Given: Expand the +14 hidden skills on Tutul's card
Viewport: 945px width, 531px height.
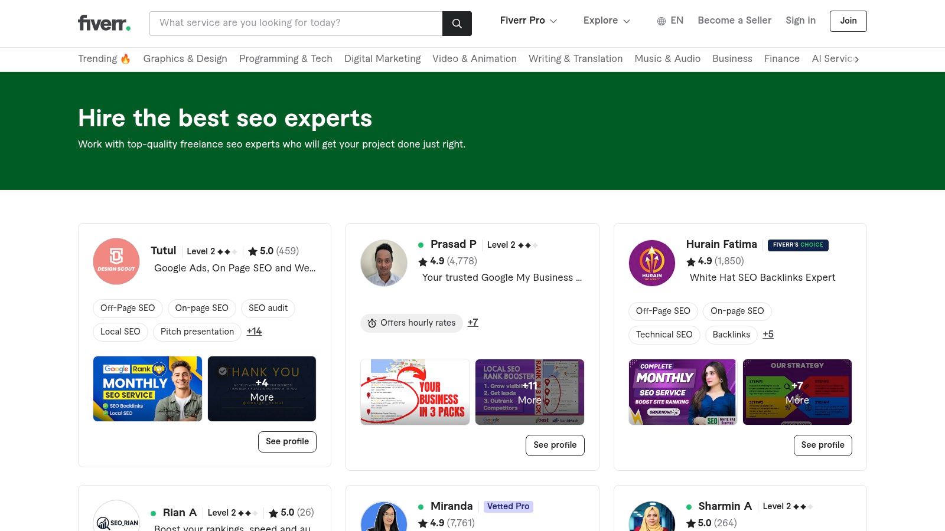Looking at the screenshot, I should click(254, 332).
